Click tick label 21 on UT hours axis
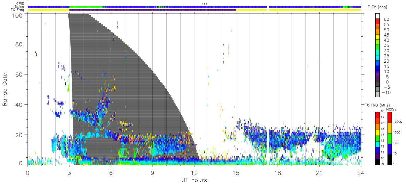This screenshot has height=187, width=406. click(x=319, y=172)
